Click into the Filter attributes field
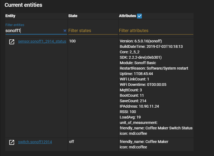 pos(156,31)
